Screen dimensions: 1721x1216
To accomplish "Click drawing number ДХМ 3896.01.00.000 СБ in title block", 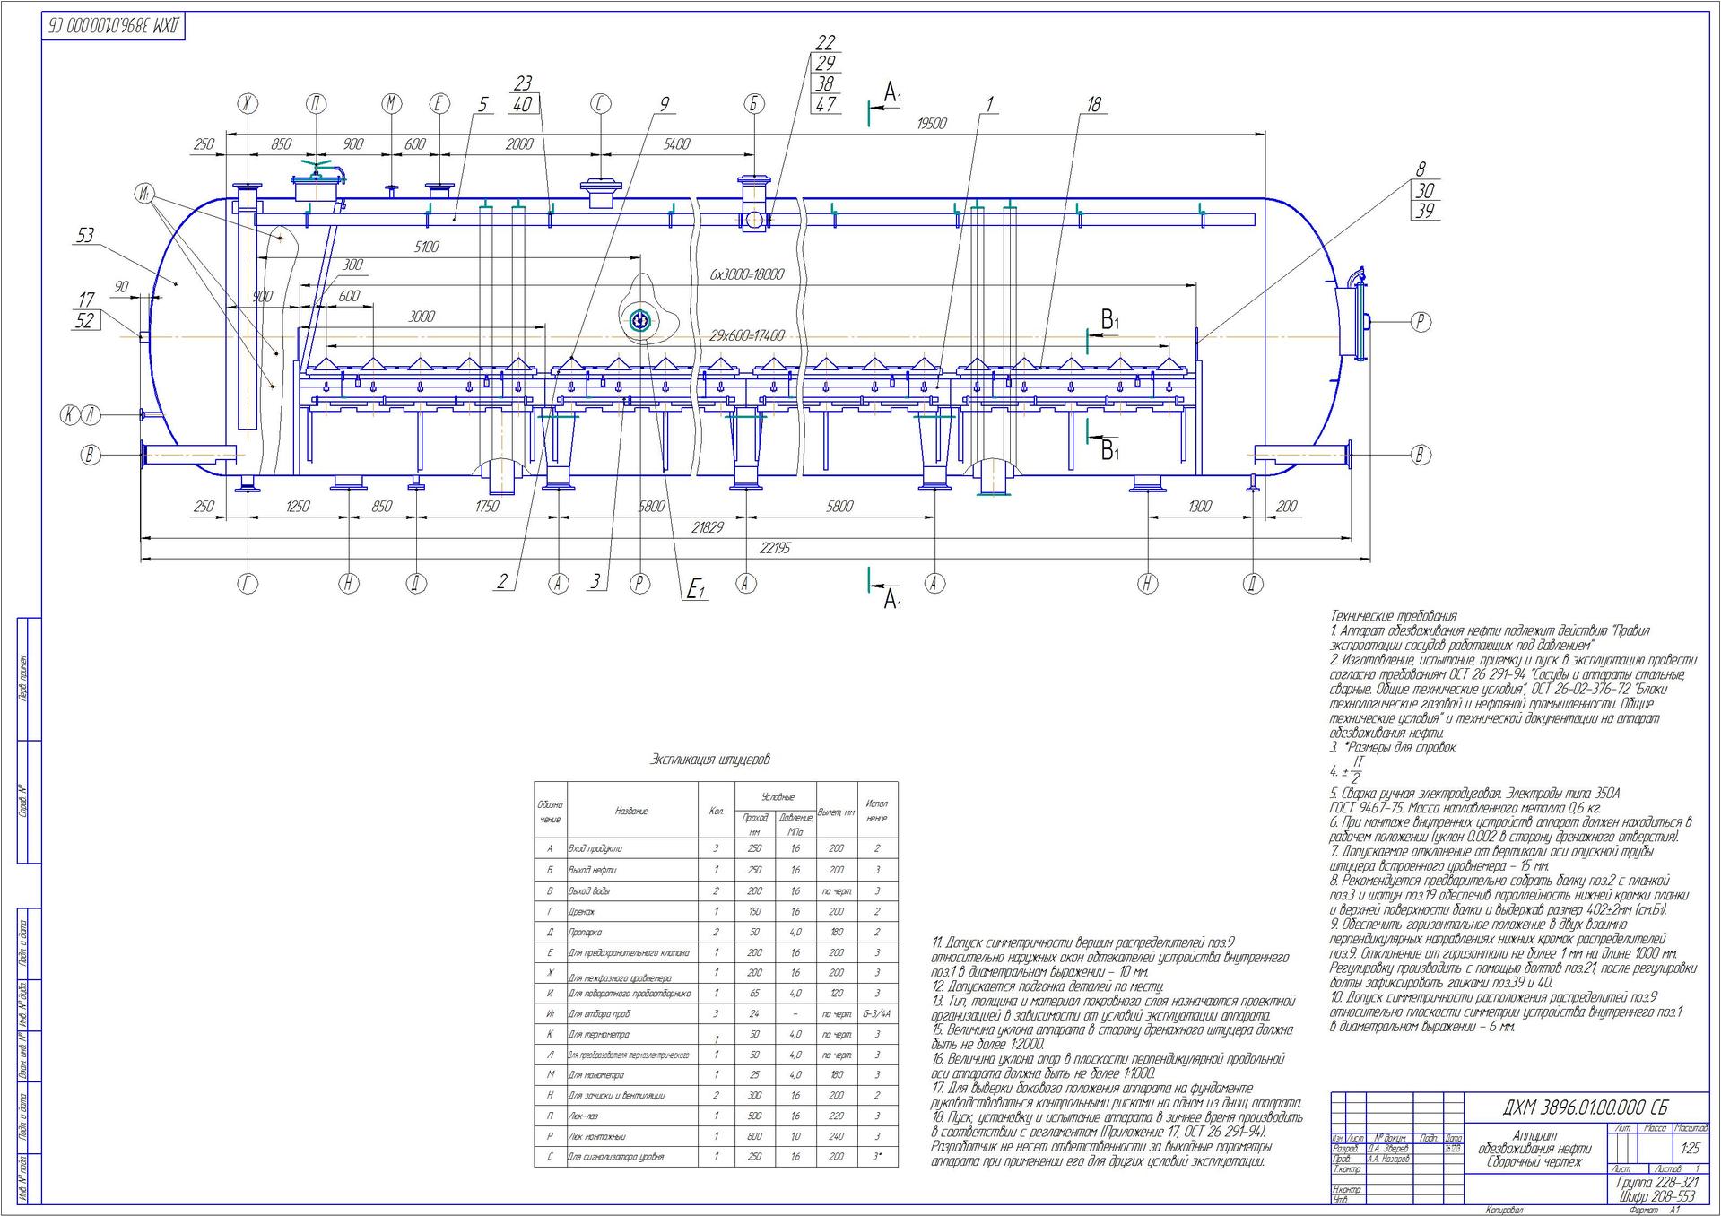I will [x=1585, y=1107].
